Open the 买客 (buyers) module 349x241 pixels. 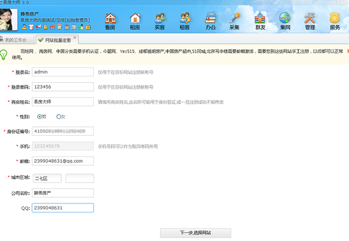coord(160,21)
